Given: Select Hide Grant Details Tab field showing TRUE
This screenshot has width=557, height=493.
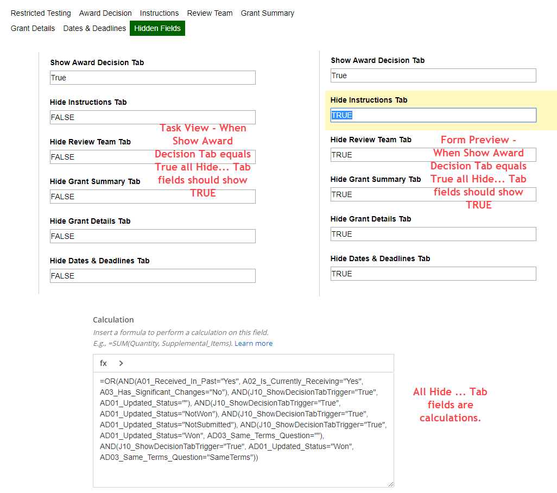Looking at the screenshot, I should click(433, 234).
